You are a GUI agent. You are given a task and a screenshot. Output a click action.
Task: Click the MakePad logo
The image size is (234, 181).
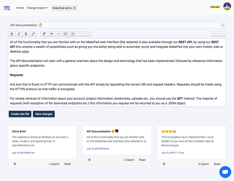pyautogui.click(x=7, y=8)
